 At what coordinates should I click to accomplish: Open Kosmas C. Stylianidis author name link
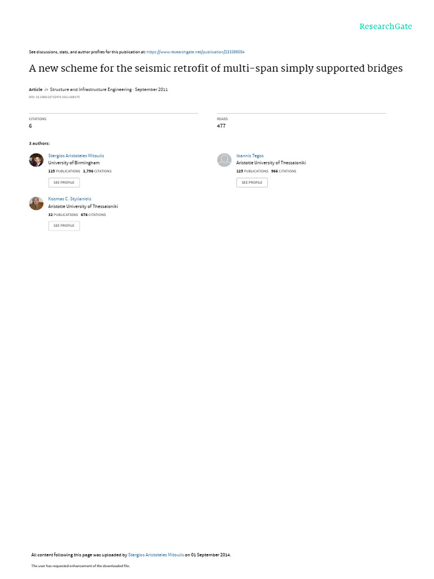pyautogui.click(x=70, y=199)
